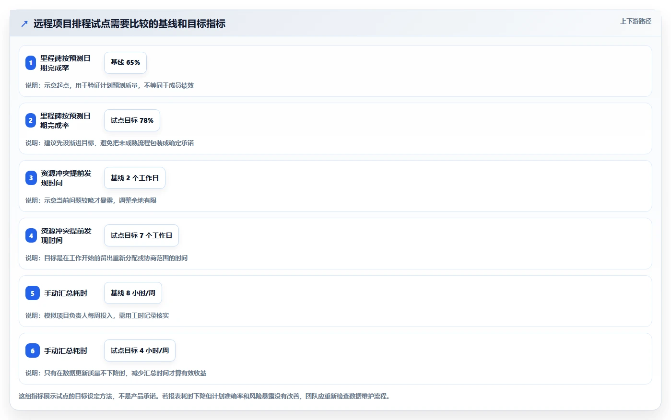Click the 基线 65% chip
The height and width of the screenshot is (420, 671).
[125, 63]
